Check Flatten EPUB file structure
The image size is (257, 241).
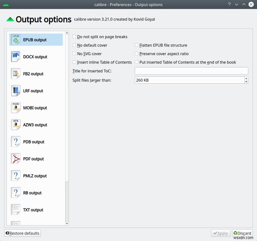pyautogui.click(x=137, y=45)
